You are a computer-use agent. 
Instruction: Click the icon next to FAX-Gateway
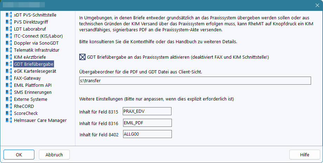click(9, 78)
